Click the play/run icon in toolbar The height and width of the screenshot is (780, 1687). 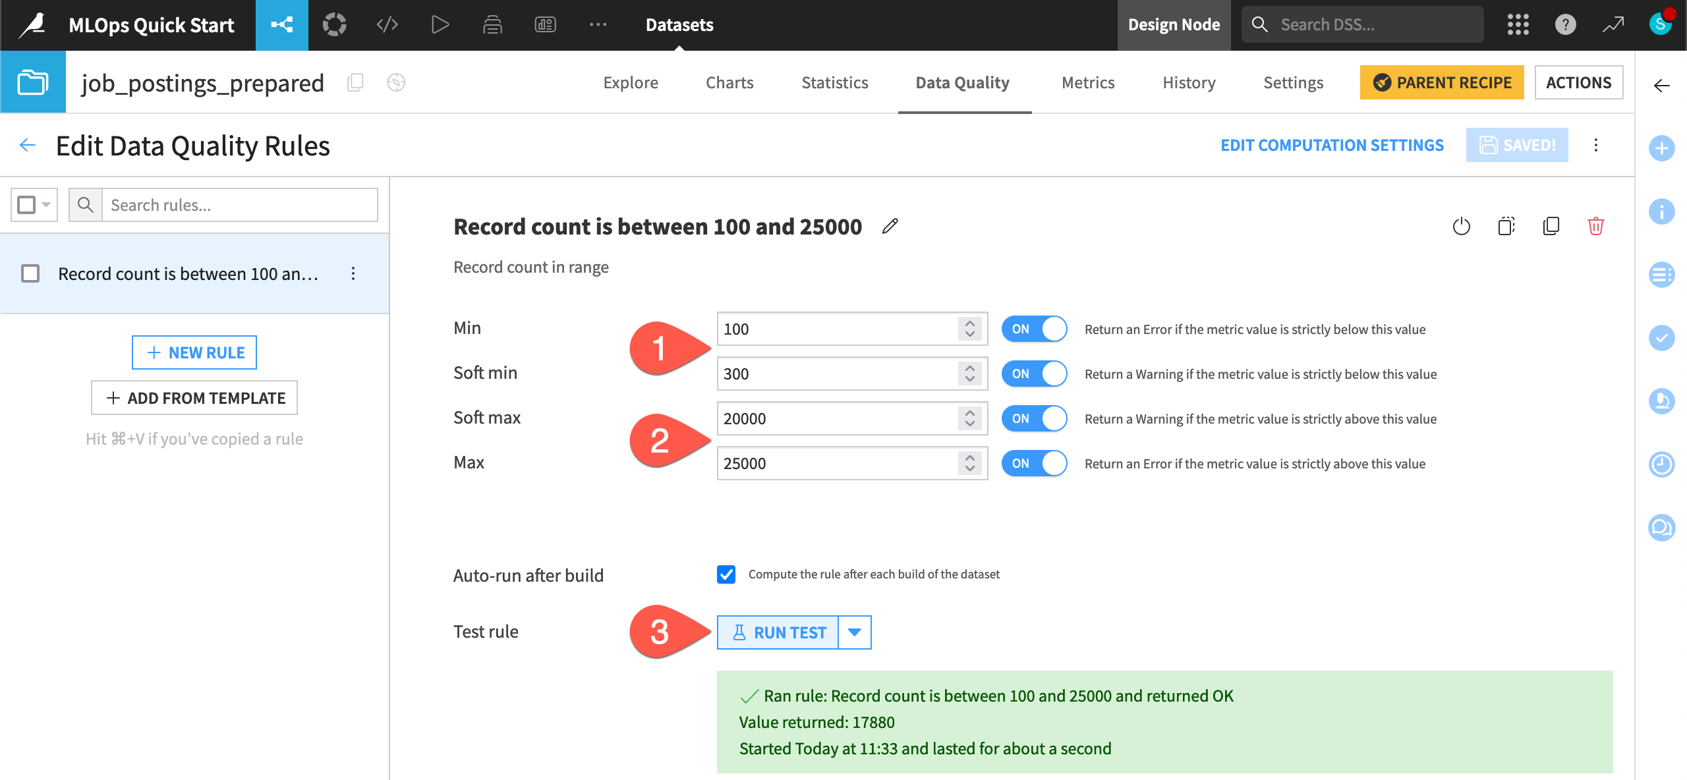pyautogui.click(x=438, y=25)
